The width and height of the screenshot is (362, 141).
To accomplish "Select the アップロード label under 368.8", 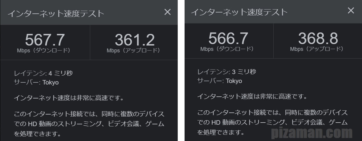I will (317, 49).
